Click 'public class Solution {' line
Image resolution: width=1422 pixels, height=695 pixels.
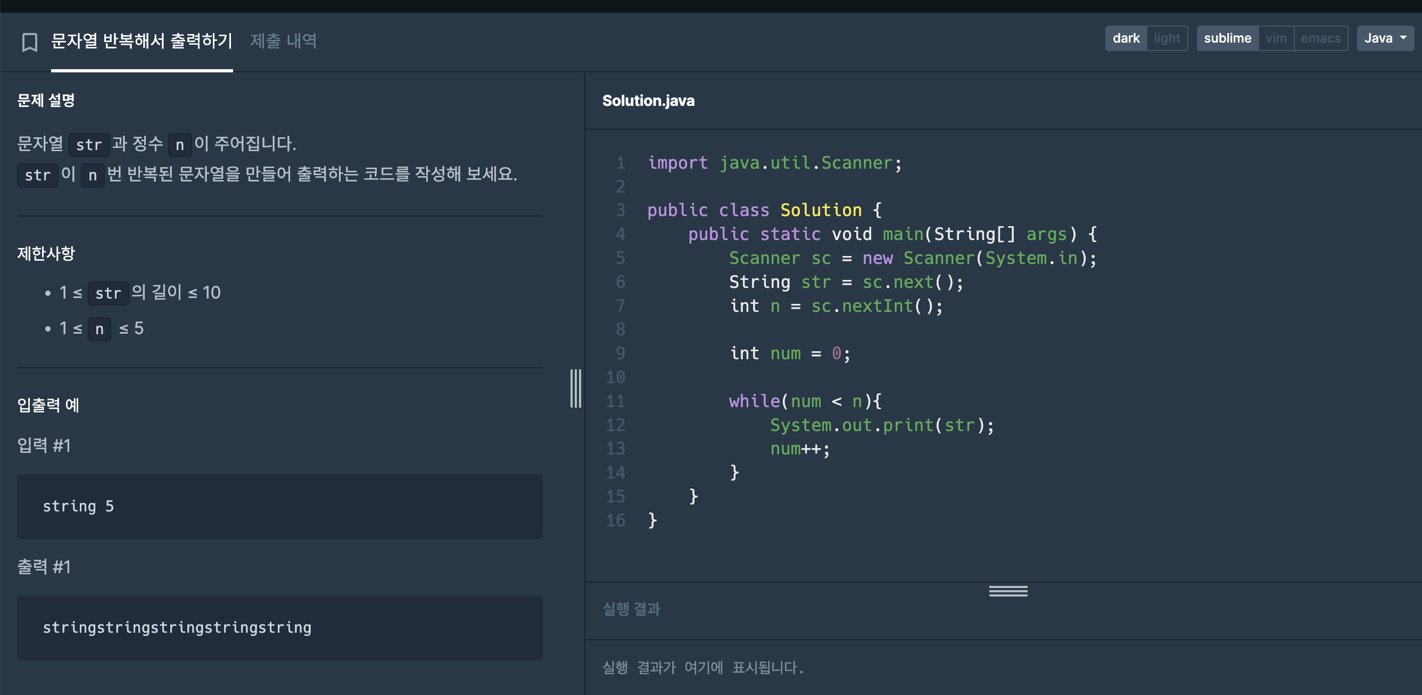(765, 210)
